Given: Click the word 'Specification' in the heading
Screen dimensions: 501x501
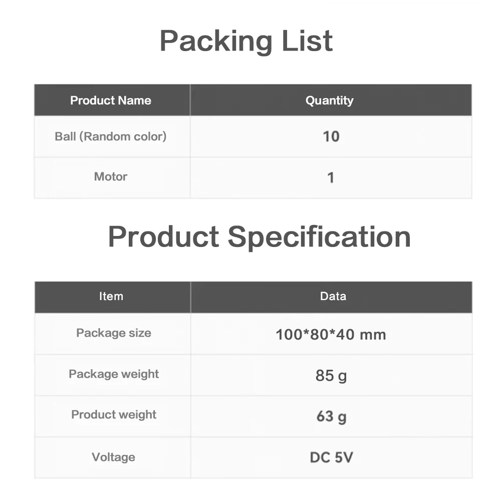Looking at the screenshot, I should (x=319, y=237).
